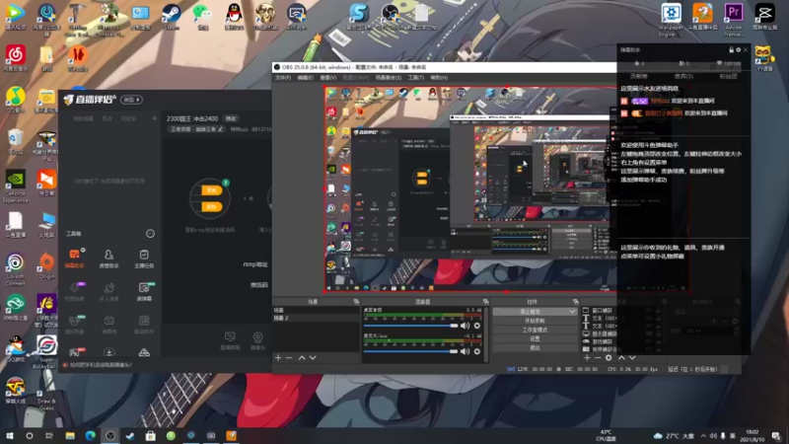Move the scene down with arrow icon
Screen dimensions: 789x444
[x=313, y=357]
